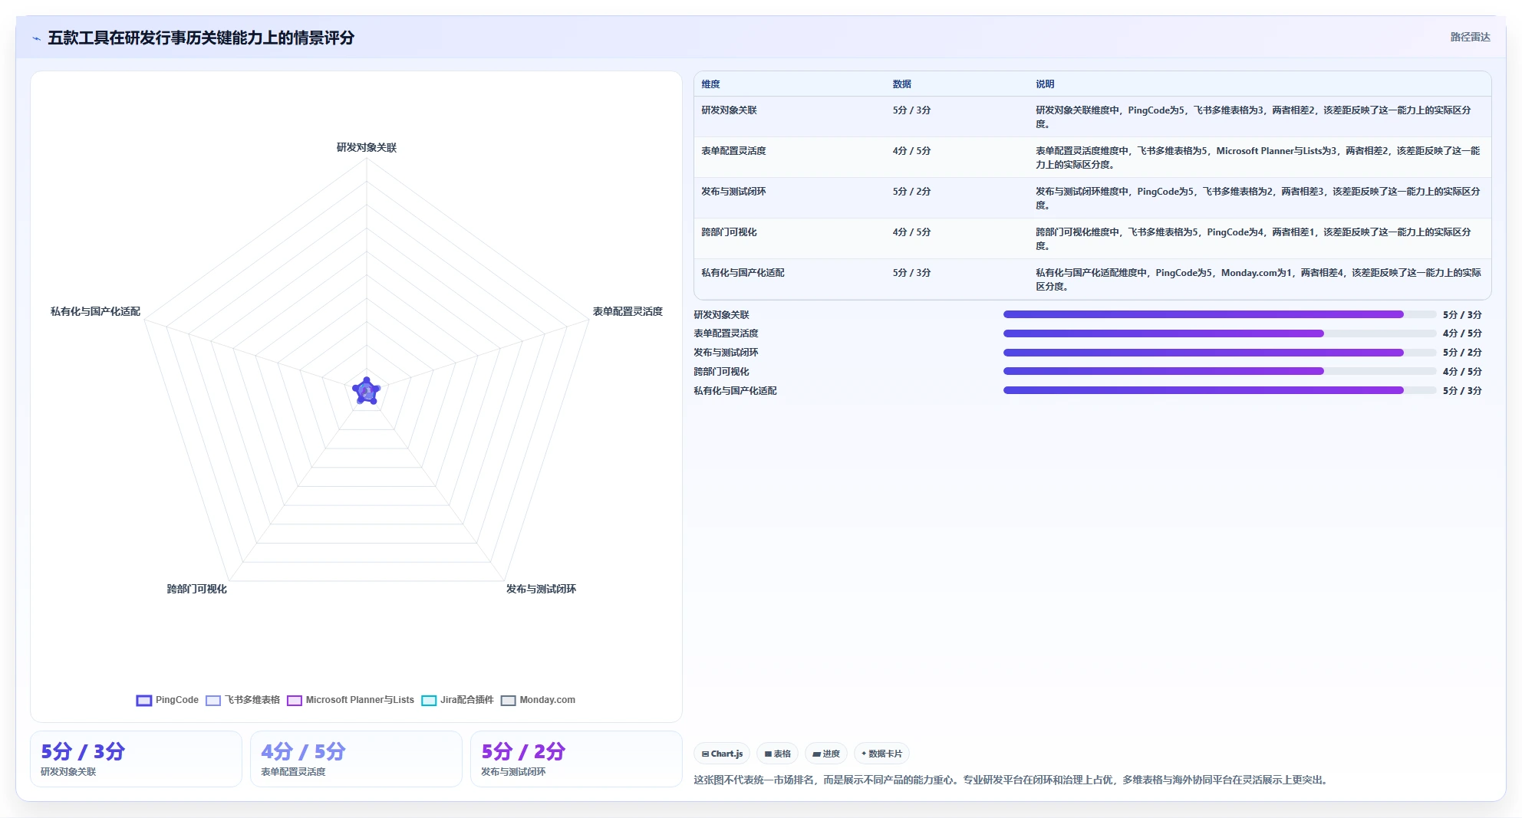Click the 发布与测试闭环 progress bar
This screenshot has width=1522, height=818.
click(1220, 353)
